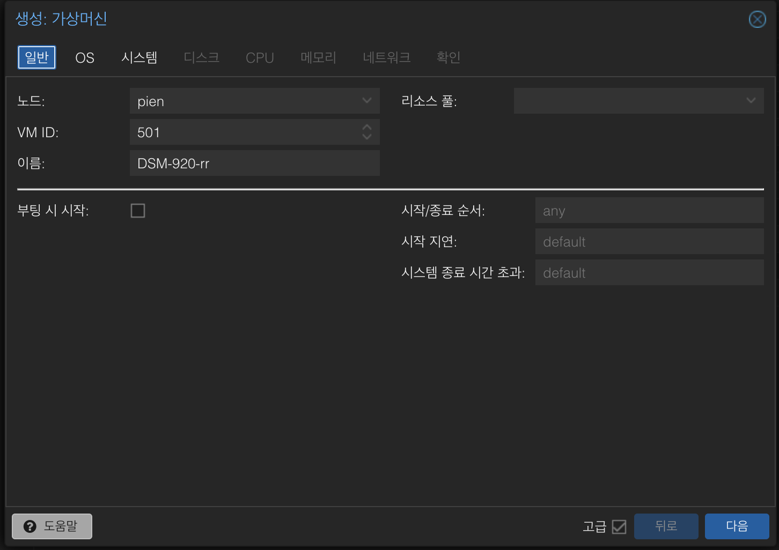Click the 다음 button
Image resolution: width=779 pixels, height=550 pixels.
(x=737, y=526)
